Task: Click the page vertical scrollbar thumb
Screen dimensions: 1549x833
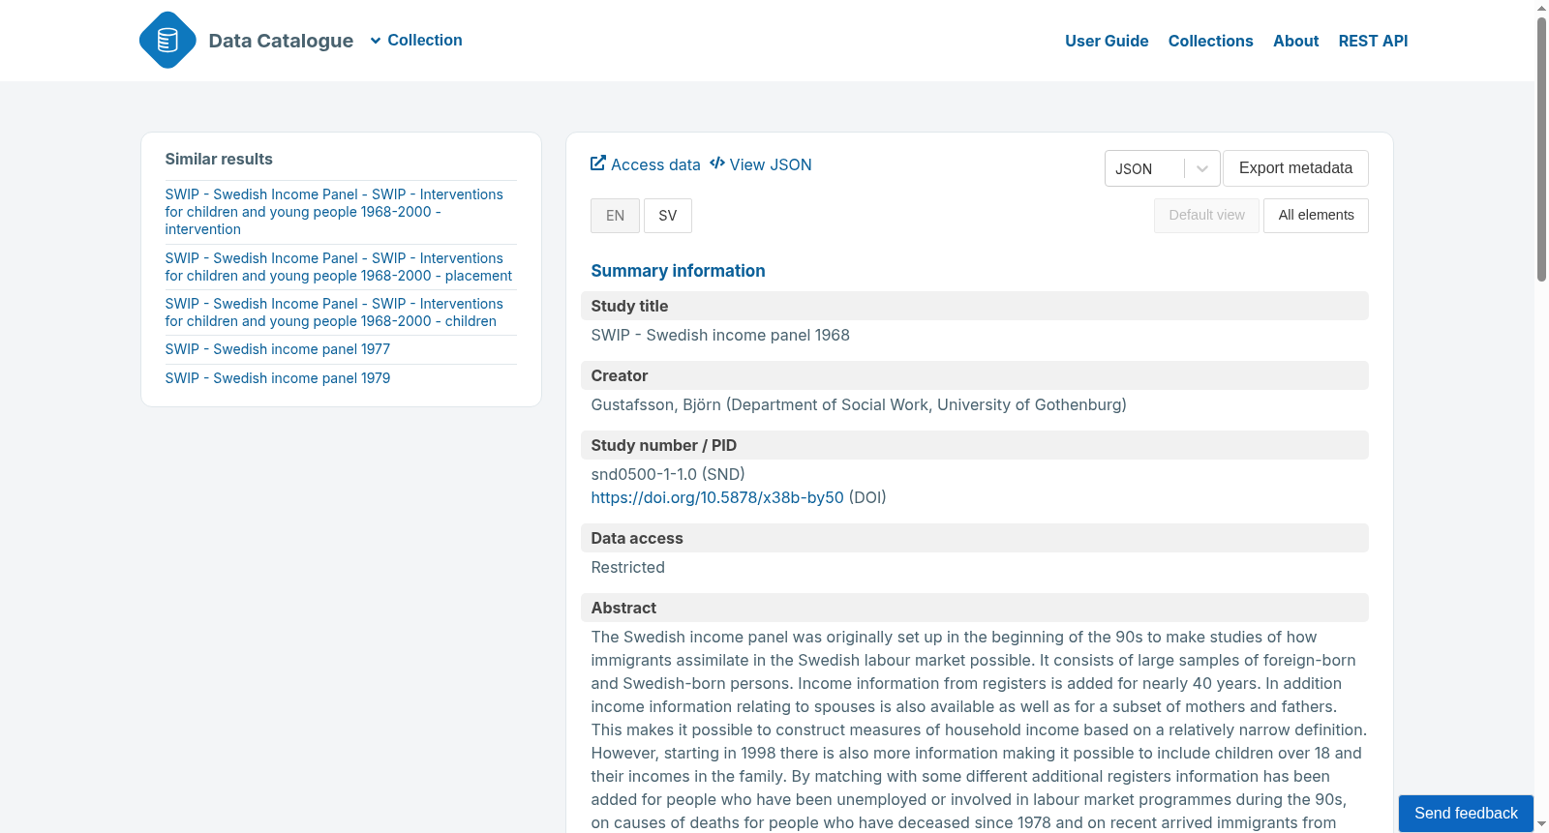Action: point(1541,148)
